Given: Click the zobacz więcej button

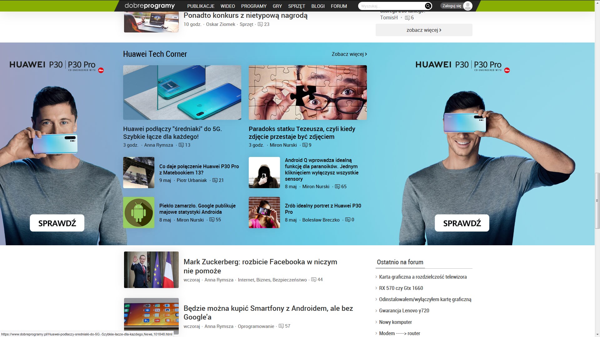Looking at the screenshot, I should click(424, 30).
